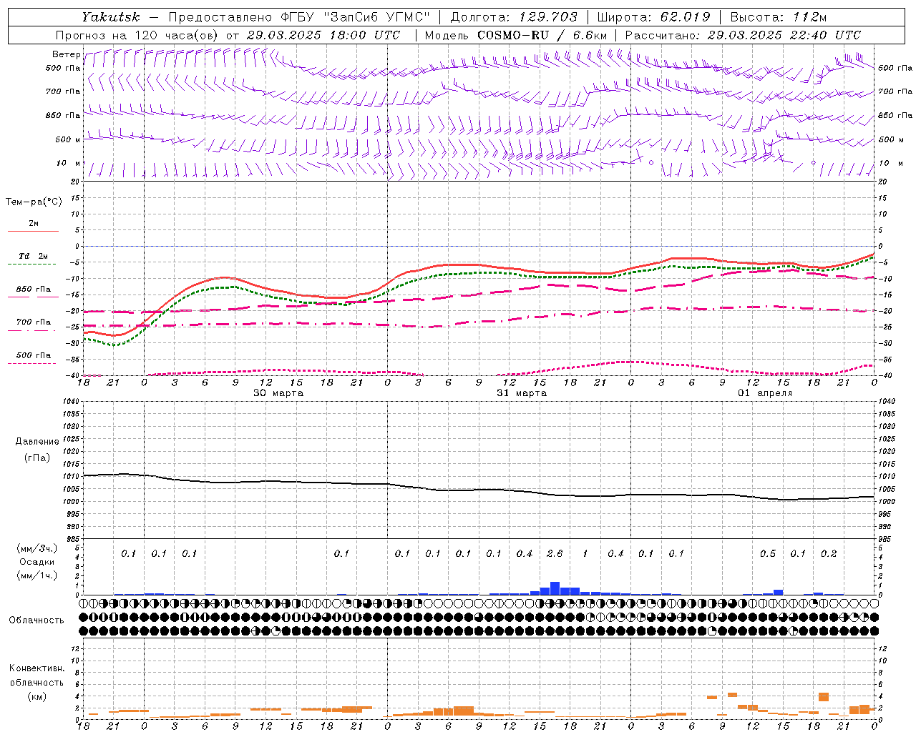Click the Облачность cloud cover label
This screenshot has height=732, width=916.
click(36, 620)
